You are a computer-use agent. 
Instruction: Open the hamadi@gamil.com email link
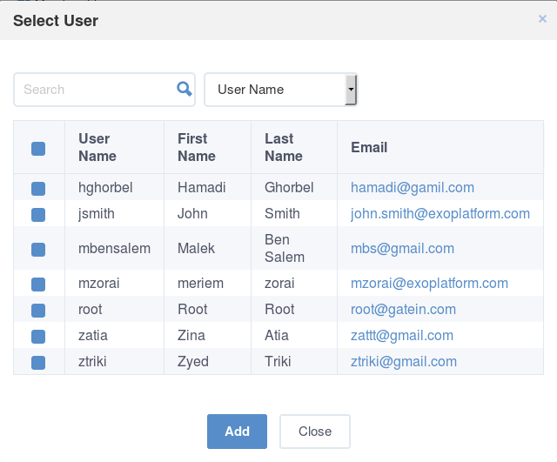pos(413,188)
